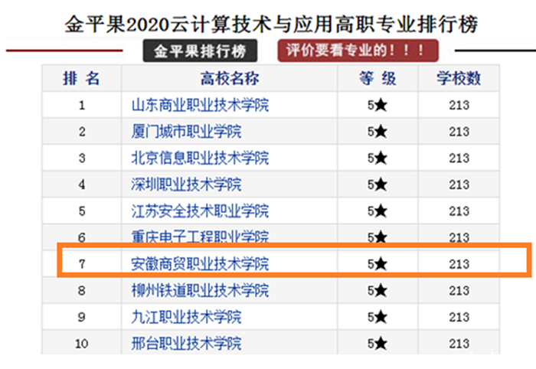Viewport: 536px width, 369px height.
Task: Click the star icon in the 深圳职业技术学院 row
Action: coord(381,184)
